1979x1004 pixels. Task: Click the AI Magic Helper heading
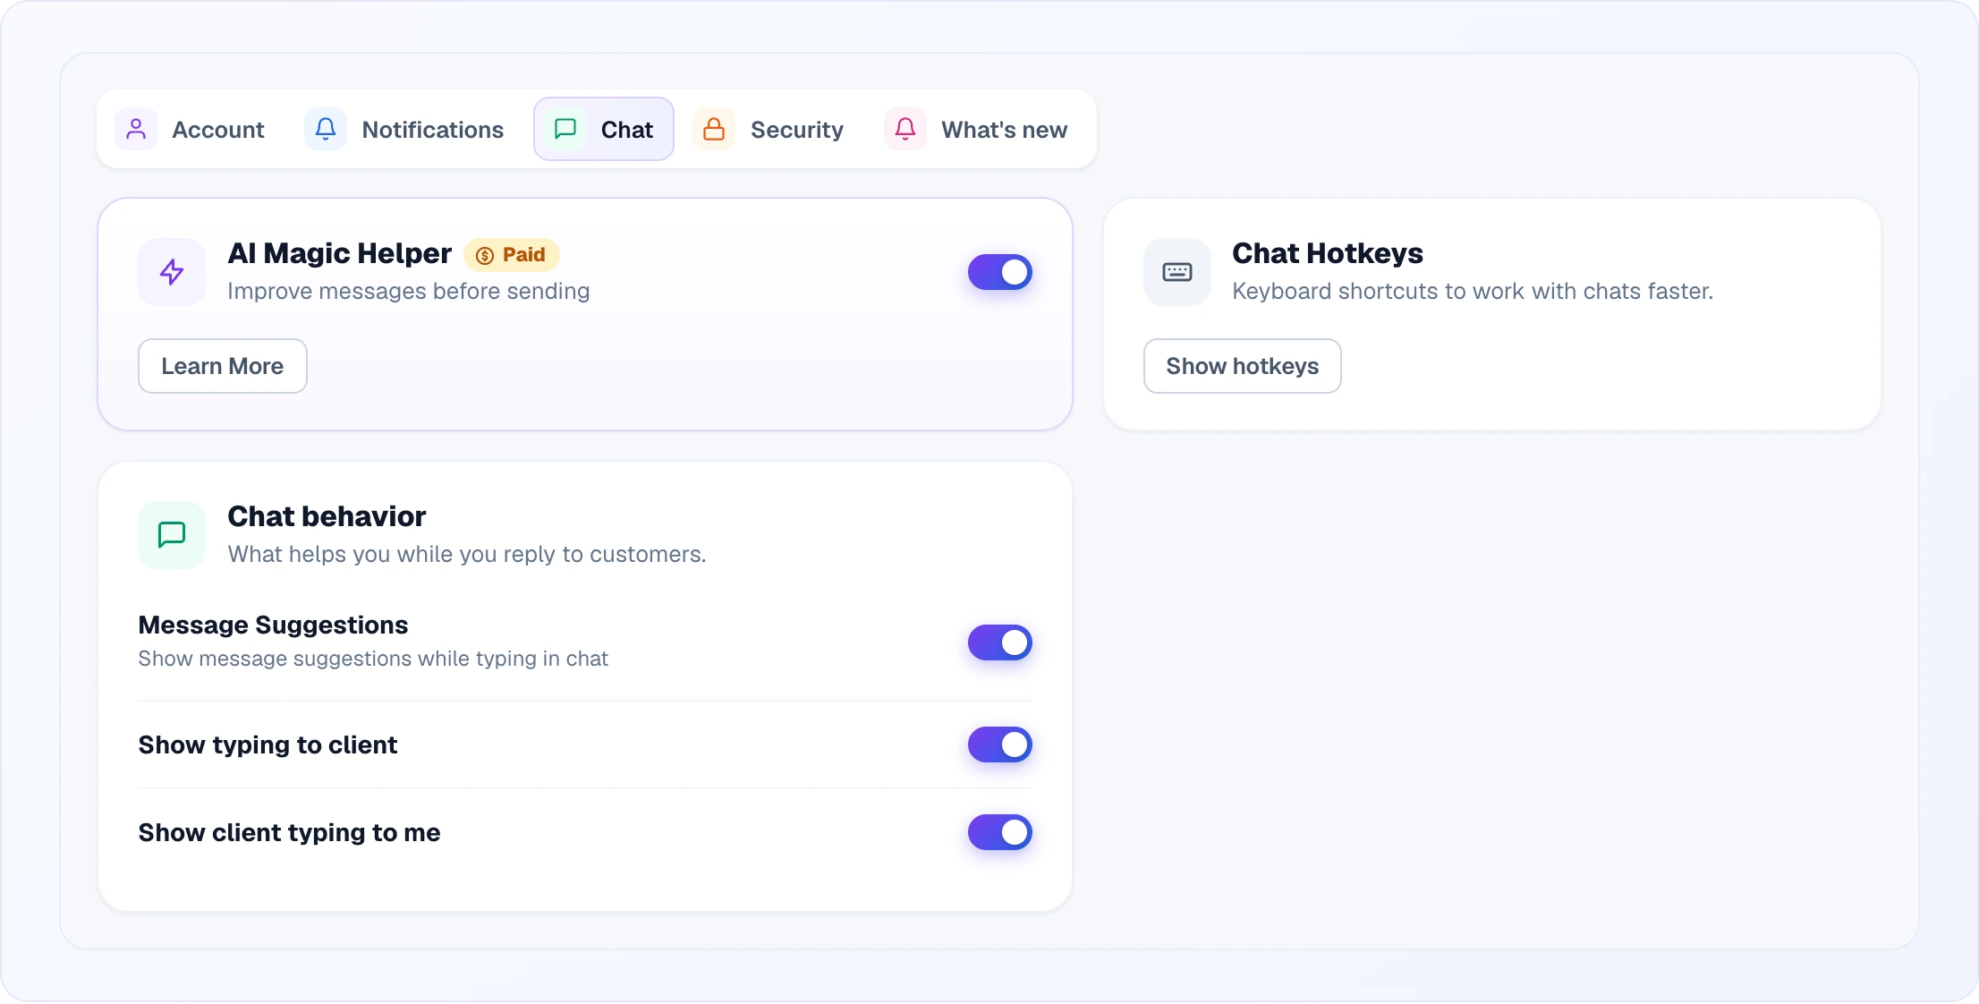[340, 253]
